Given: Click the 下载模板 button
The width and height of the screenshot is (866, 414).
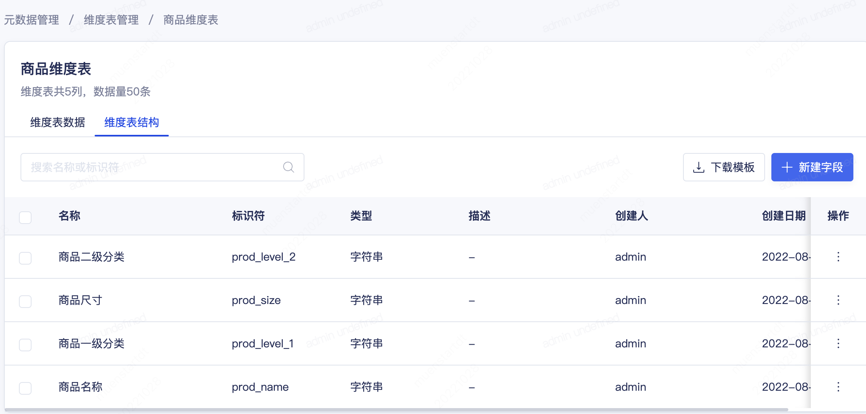Looking at the screenshot, I should (x=724, y=167).
